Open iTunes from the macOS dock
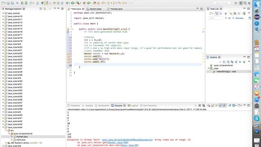Screen dimensions: 261x147 [257, 87]
